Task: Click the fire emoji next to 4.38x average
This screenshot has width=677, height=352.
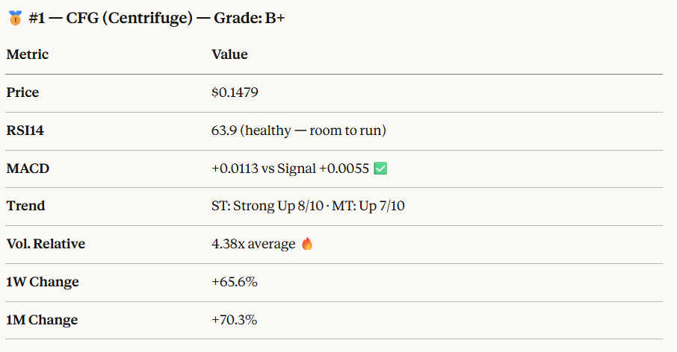Action: pyautogui.click(x=306, y=244)
